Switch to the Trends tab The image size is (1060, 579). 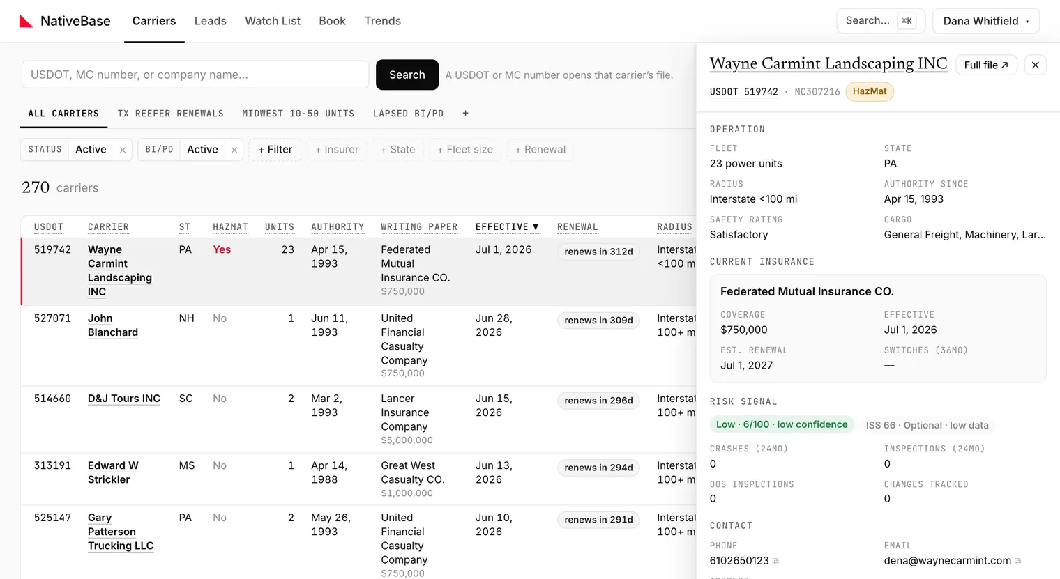click(x=382, y=21)
